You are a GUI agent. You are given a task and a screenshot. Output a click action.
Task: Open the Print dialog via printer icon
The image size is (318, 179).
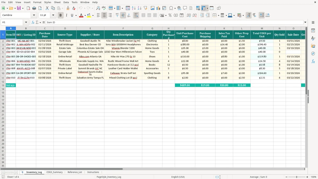[34, 8]
